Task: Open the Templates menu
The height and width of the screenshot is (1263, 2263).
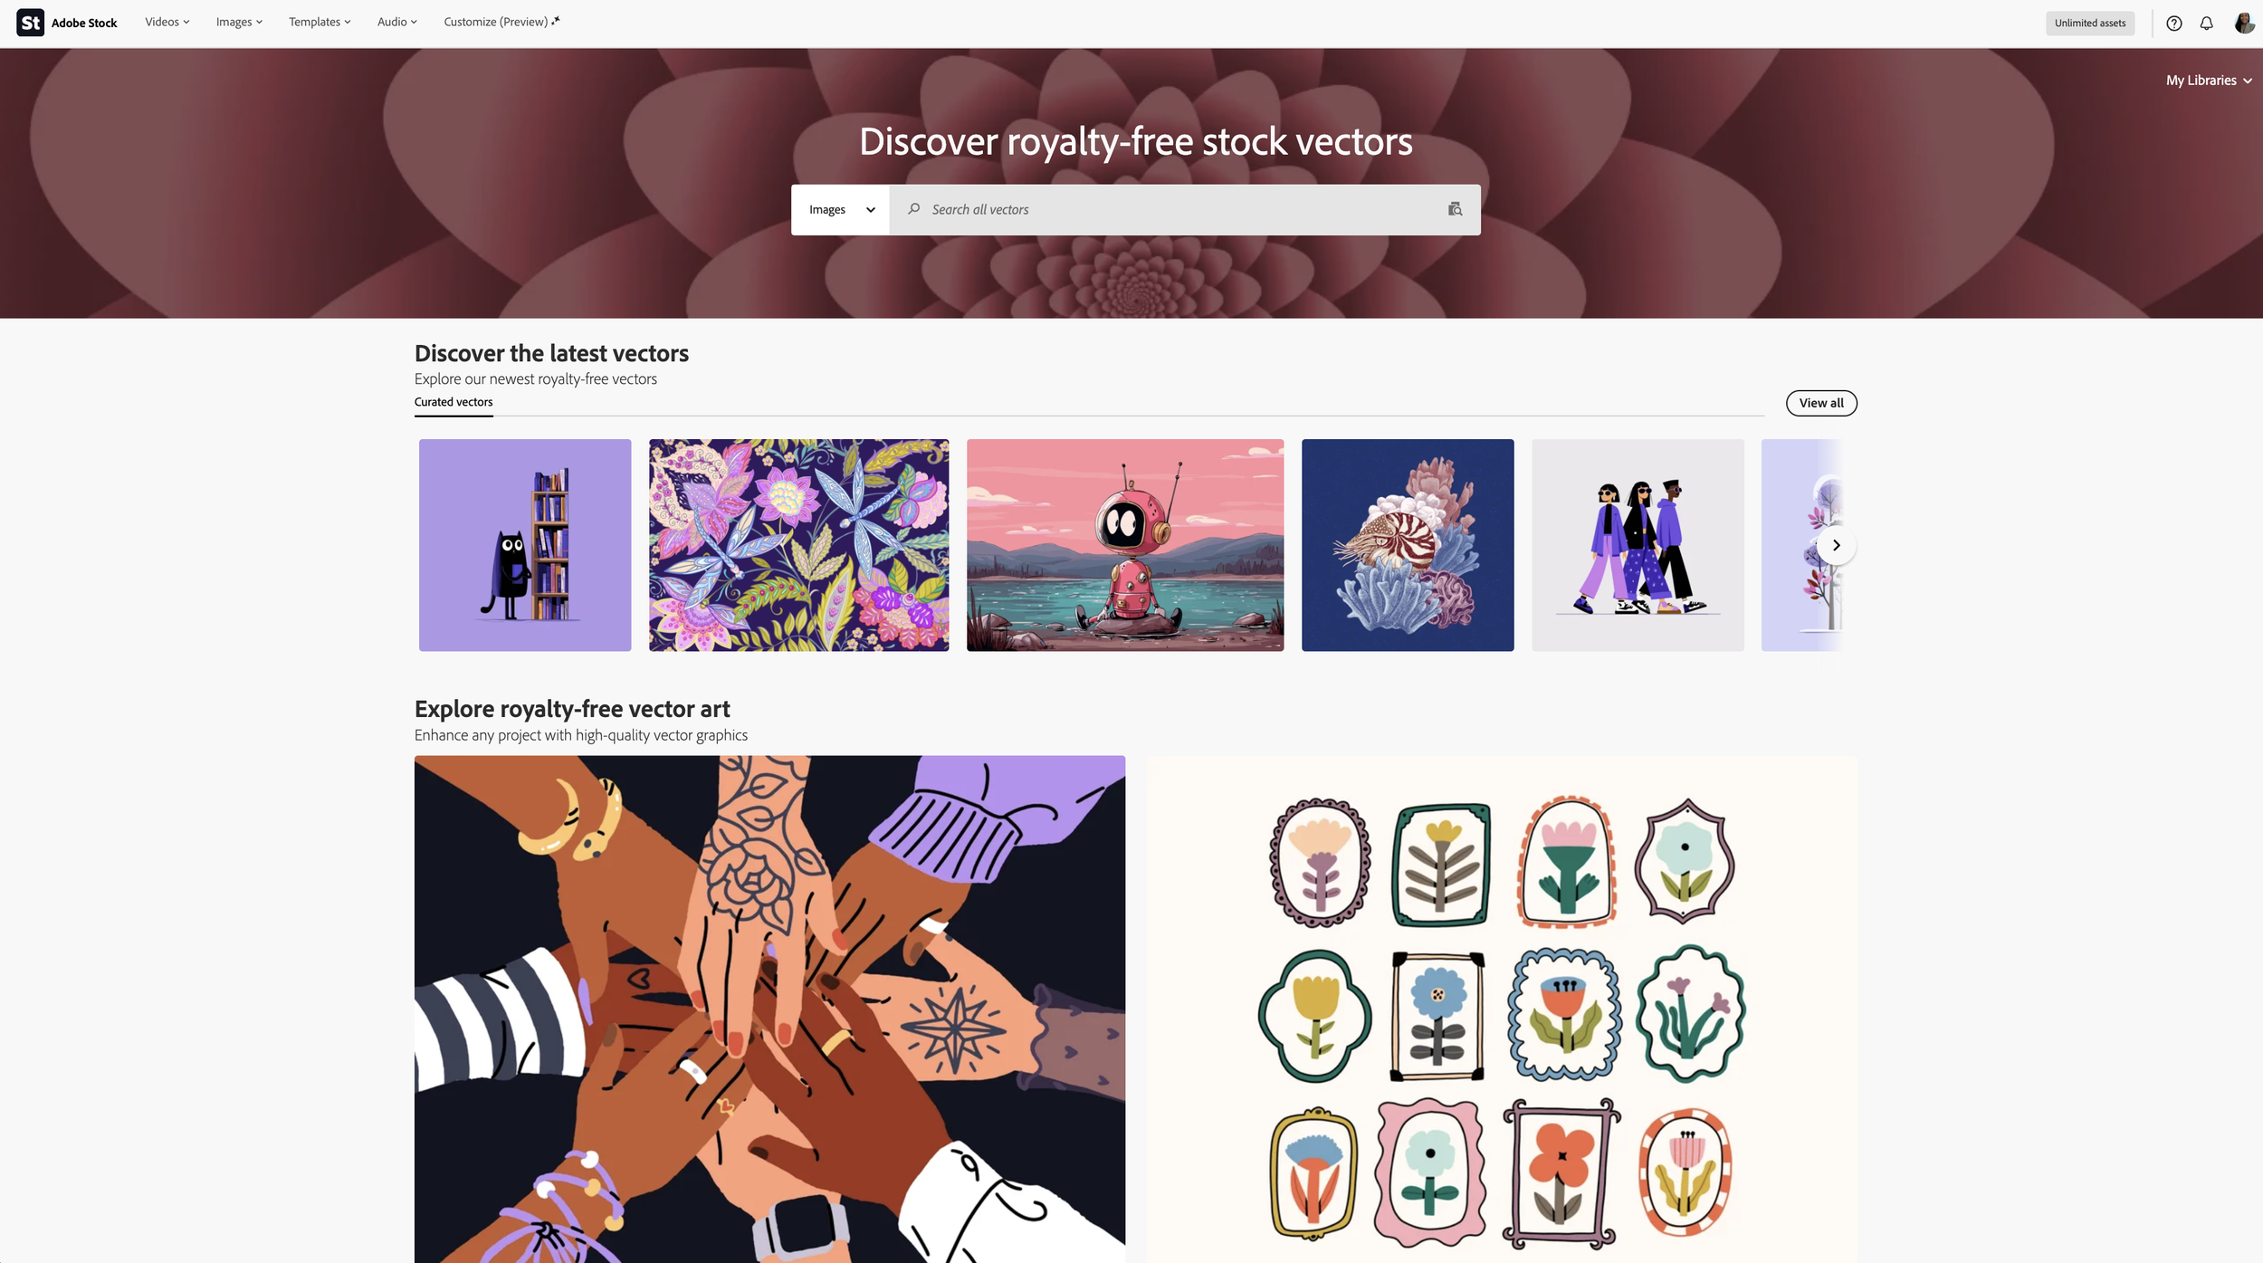Action: click(320, 22)
